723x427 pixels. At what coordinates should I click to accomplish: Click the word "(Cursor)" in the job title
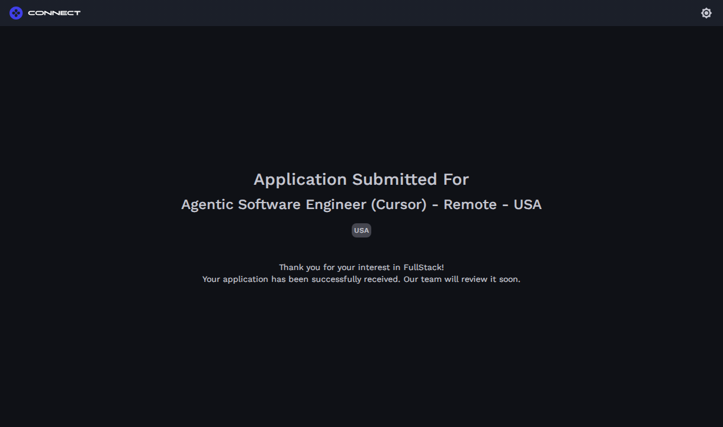(x=399, y=204)
